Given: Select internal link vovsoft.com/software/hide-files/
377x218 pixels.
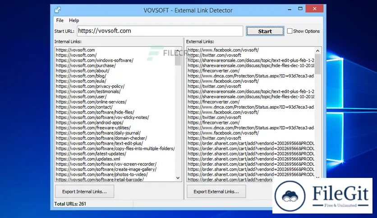Looking at the screenshot, I should point(95,112).
